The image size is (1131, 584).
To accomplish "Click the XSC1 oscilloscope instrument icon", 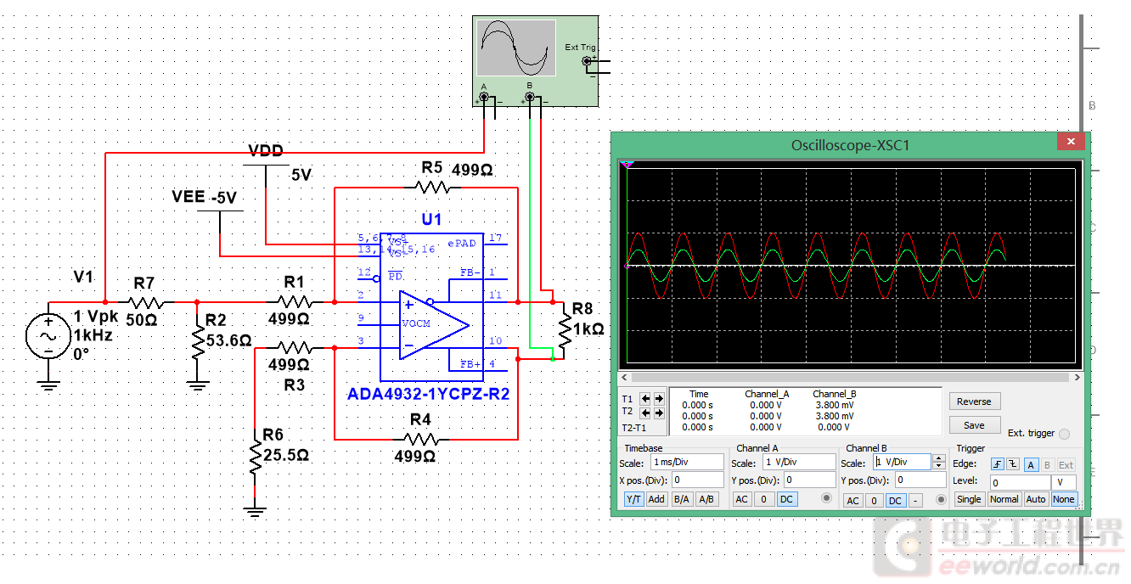I will (x=535, y=62).
